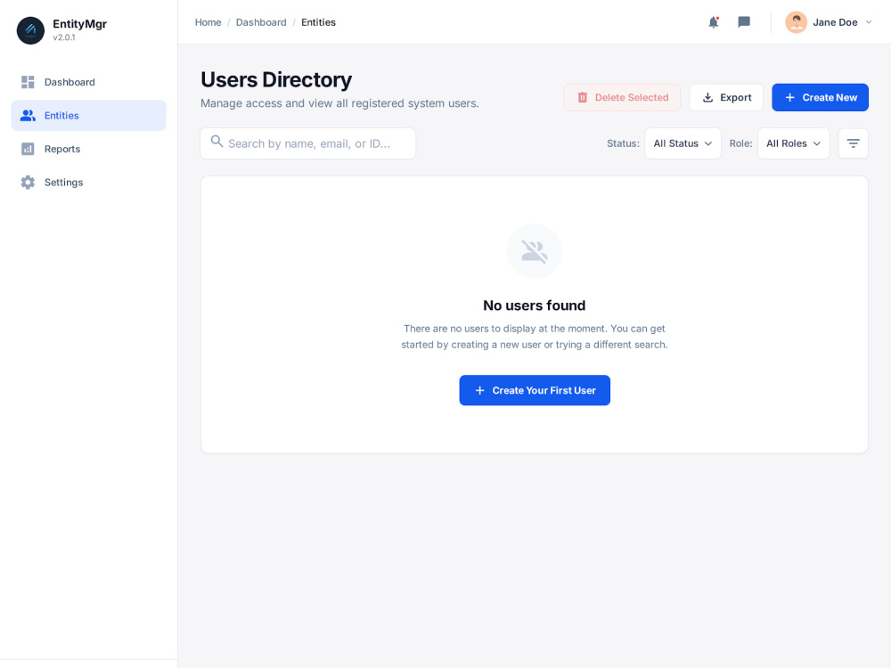
Task: Click the Settings gear in sidebar
Action: 28,182
